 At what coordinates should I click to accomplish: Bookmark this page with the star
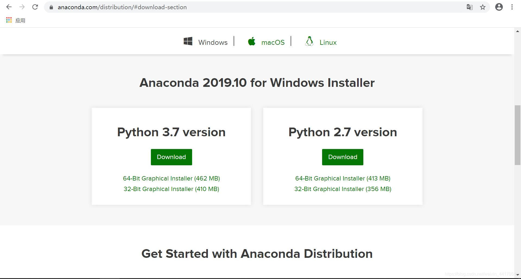(x=482, y=7)
